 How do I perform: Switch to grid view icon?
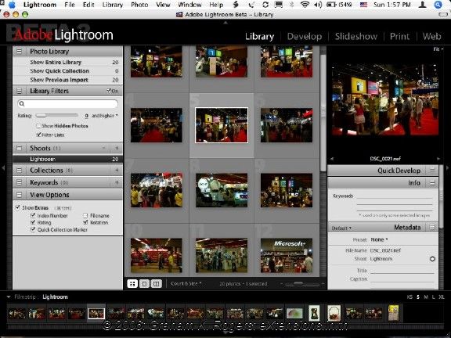(x=132, y=284)
